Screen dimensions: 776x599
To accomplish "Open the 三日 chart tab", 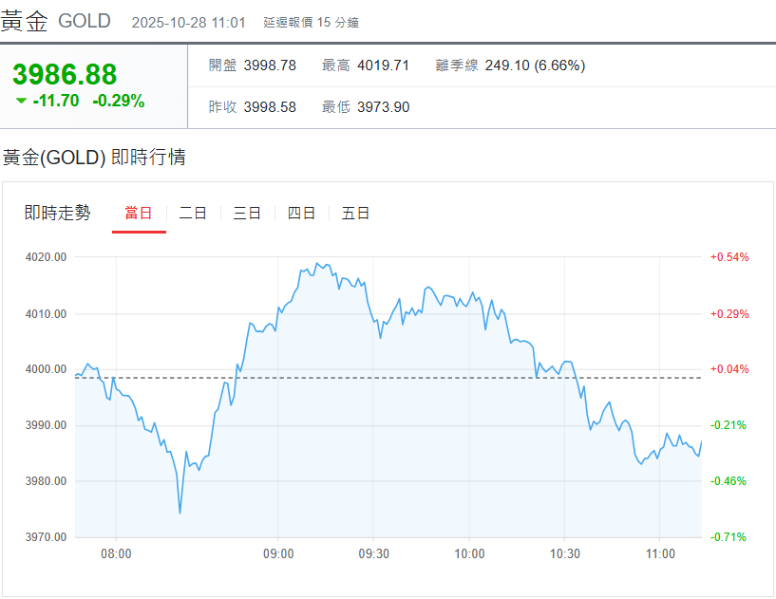I will coord(247,214).
